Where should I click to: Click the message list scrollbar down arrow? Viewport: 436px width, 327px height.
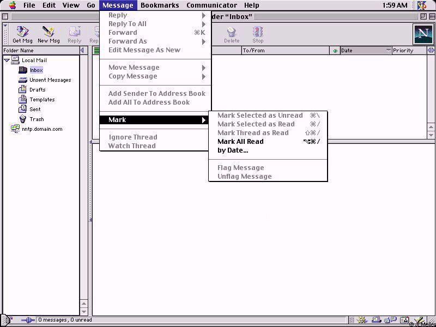431,134
